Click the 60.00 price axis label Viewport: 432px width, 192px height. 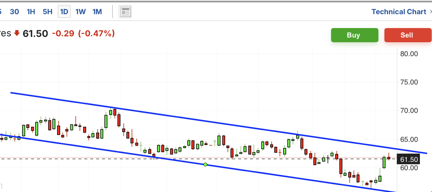click(409, 168)
